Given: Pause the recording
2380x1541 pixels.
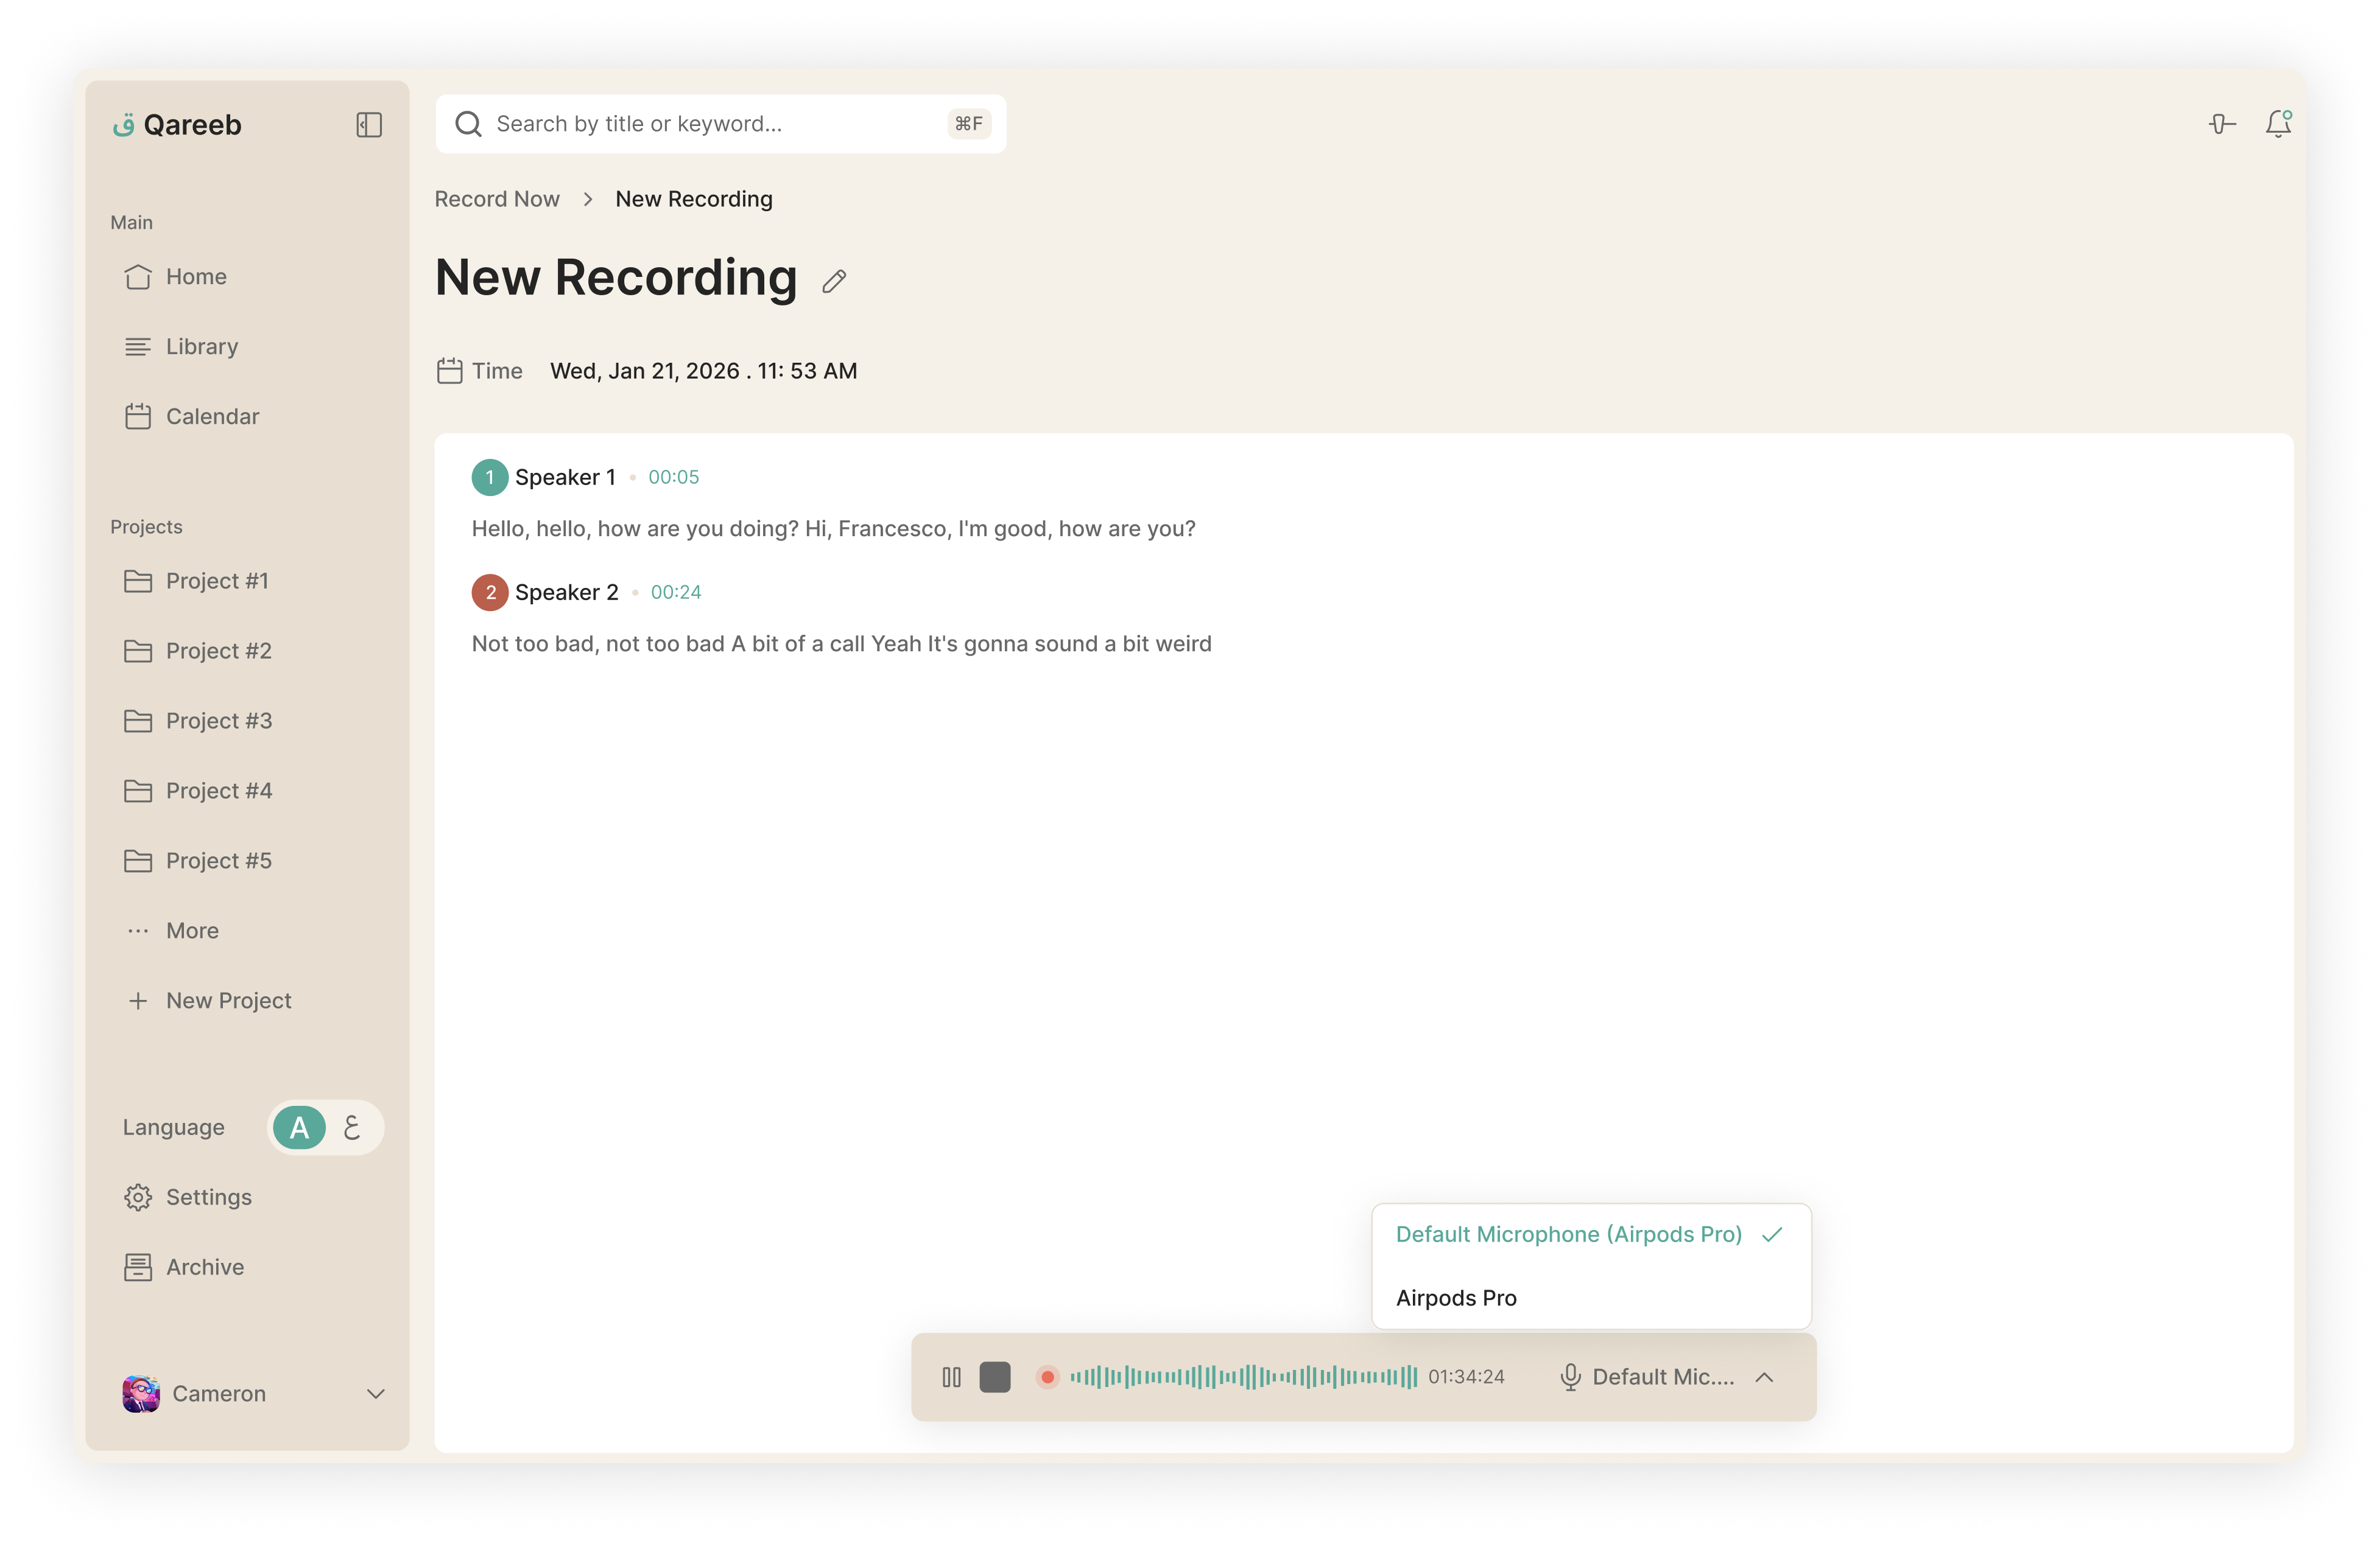Looking at the screenshot, I should coord(951,1377).
